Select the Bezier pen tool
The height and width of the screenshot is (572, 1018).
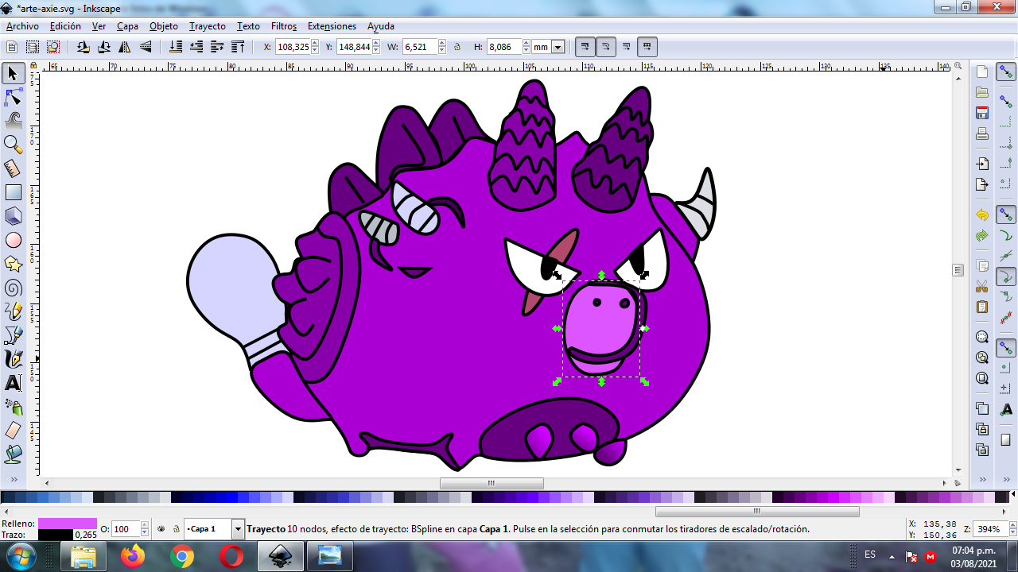click(x=13, y=335)
